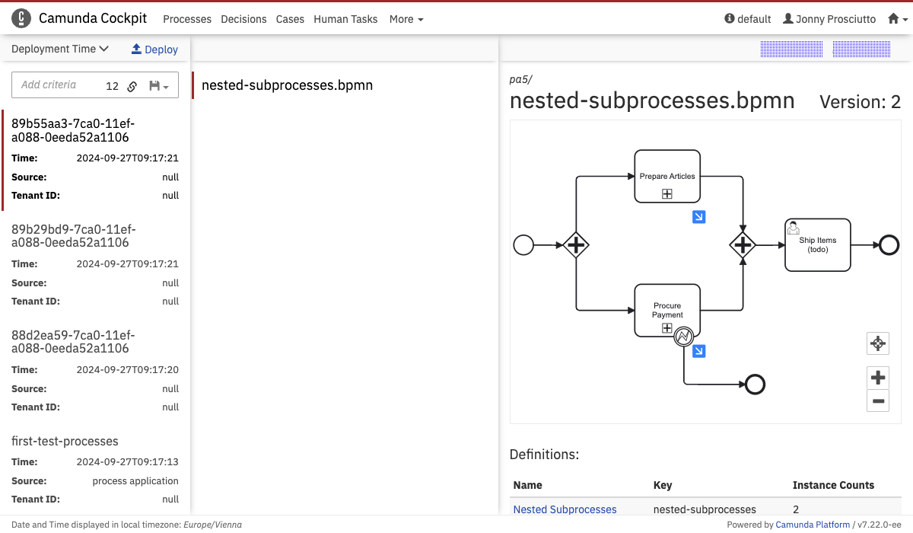Drill down into Prepare Articles subprocess
913x533 pixels.
point(698,217)
